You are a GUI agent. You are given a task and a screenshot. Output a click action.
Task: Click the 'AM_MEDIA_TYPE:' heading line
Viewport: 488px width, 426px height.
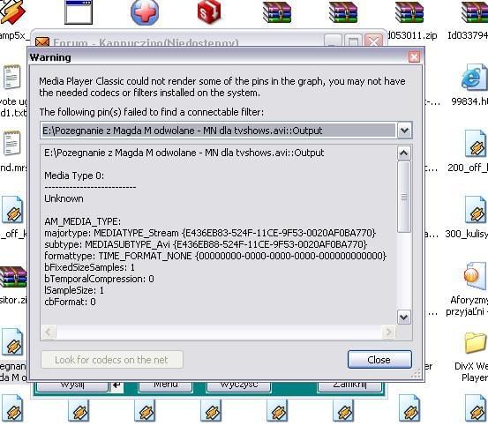click(82, 221)
